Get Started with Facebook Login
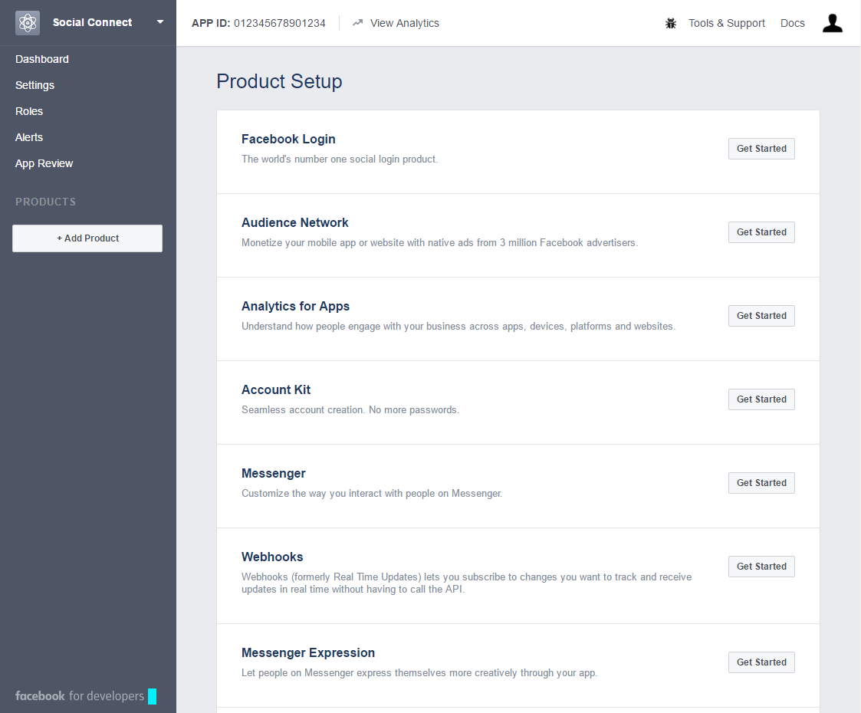The image size is (861, 713). pyautogui.click(x=761, y=149)
